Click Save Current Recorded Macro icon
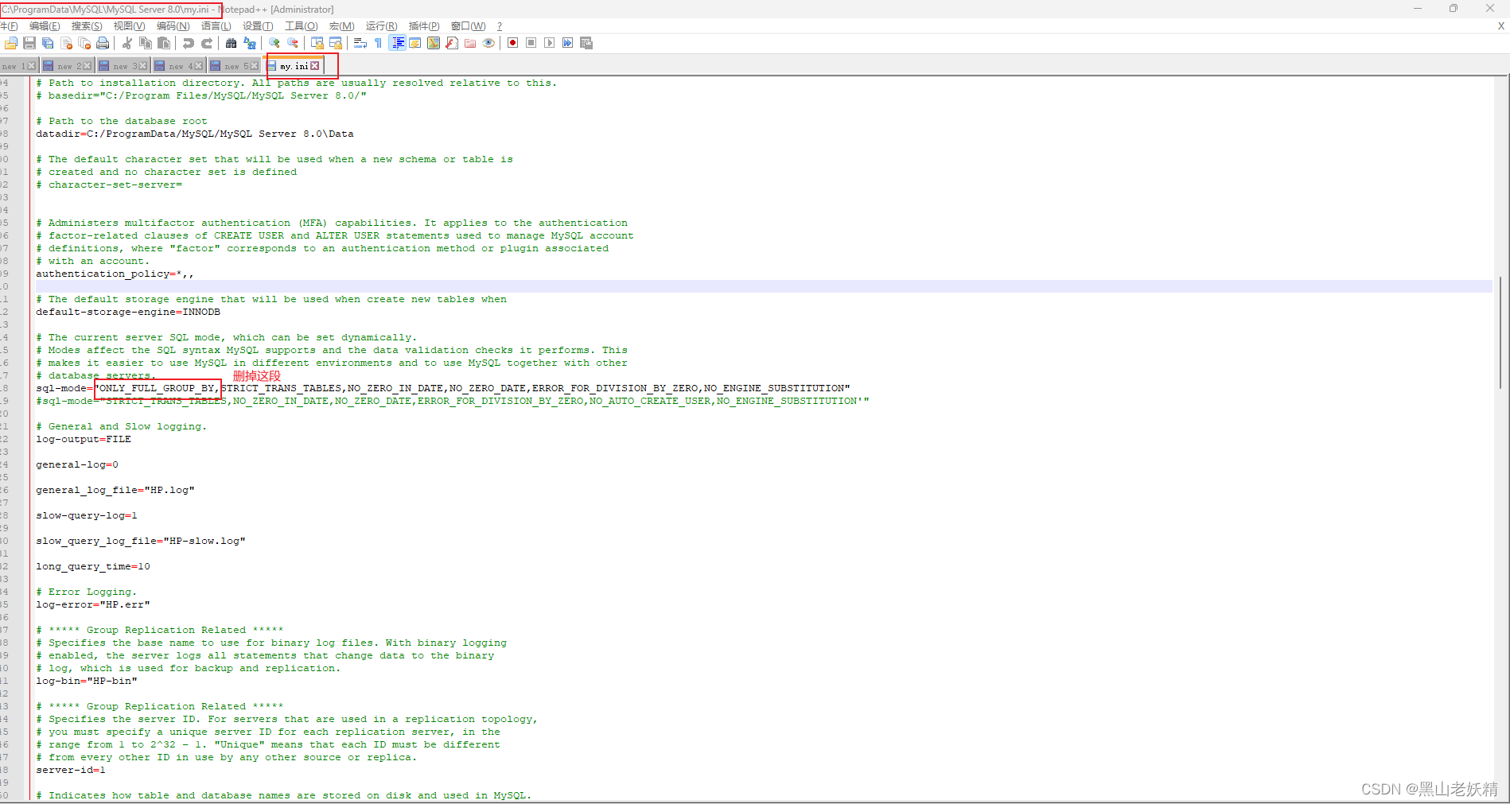The width and height of the screenshot is (1510, 804). [x=586, y=43]
